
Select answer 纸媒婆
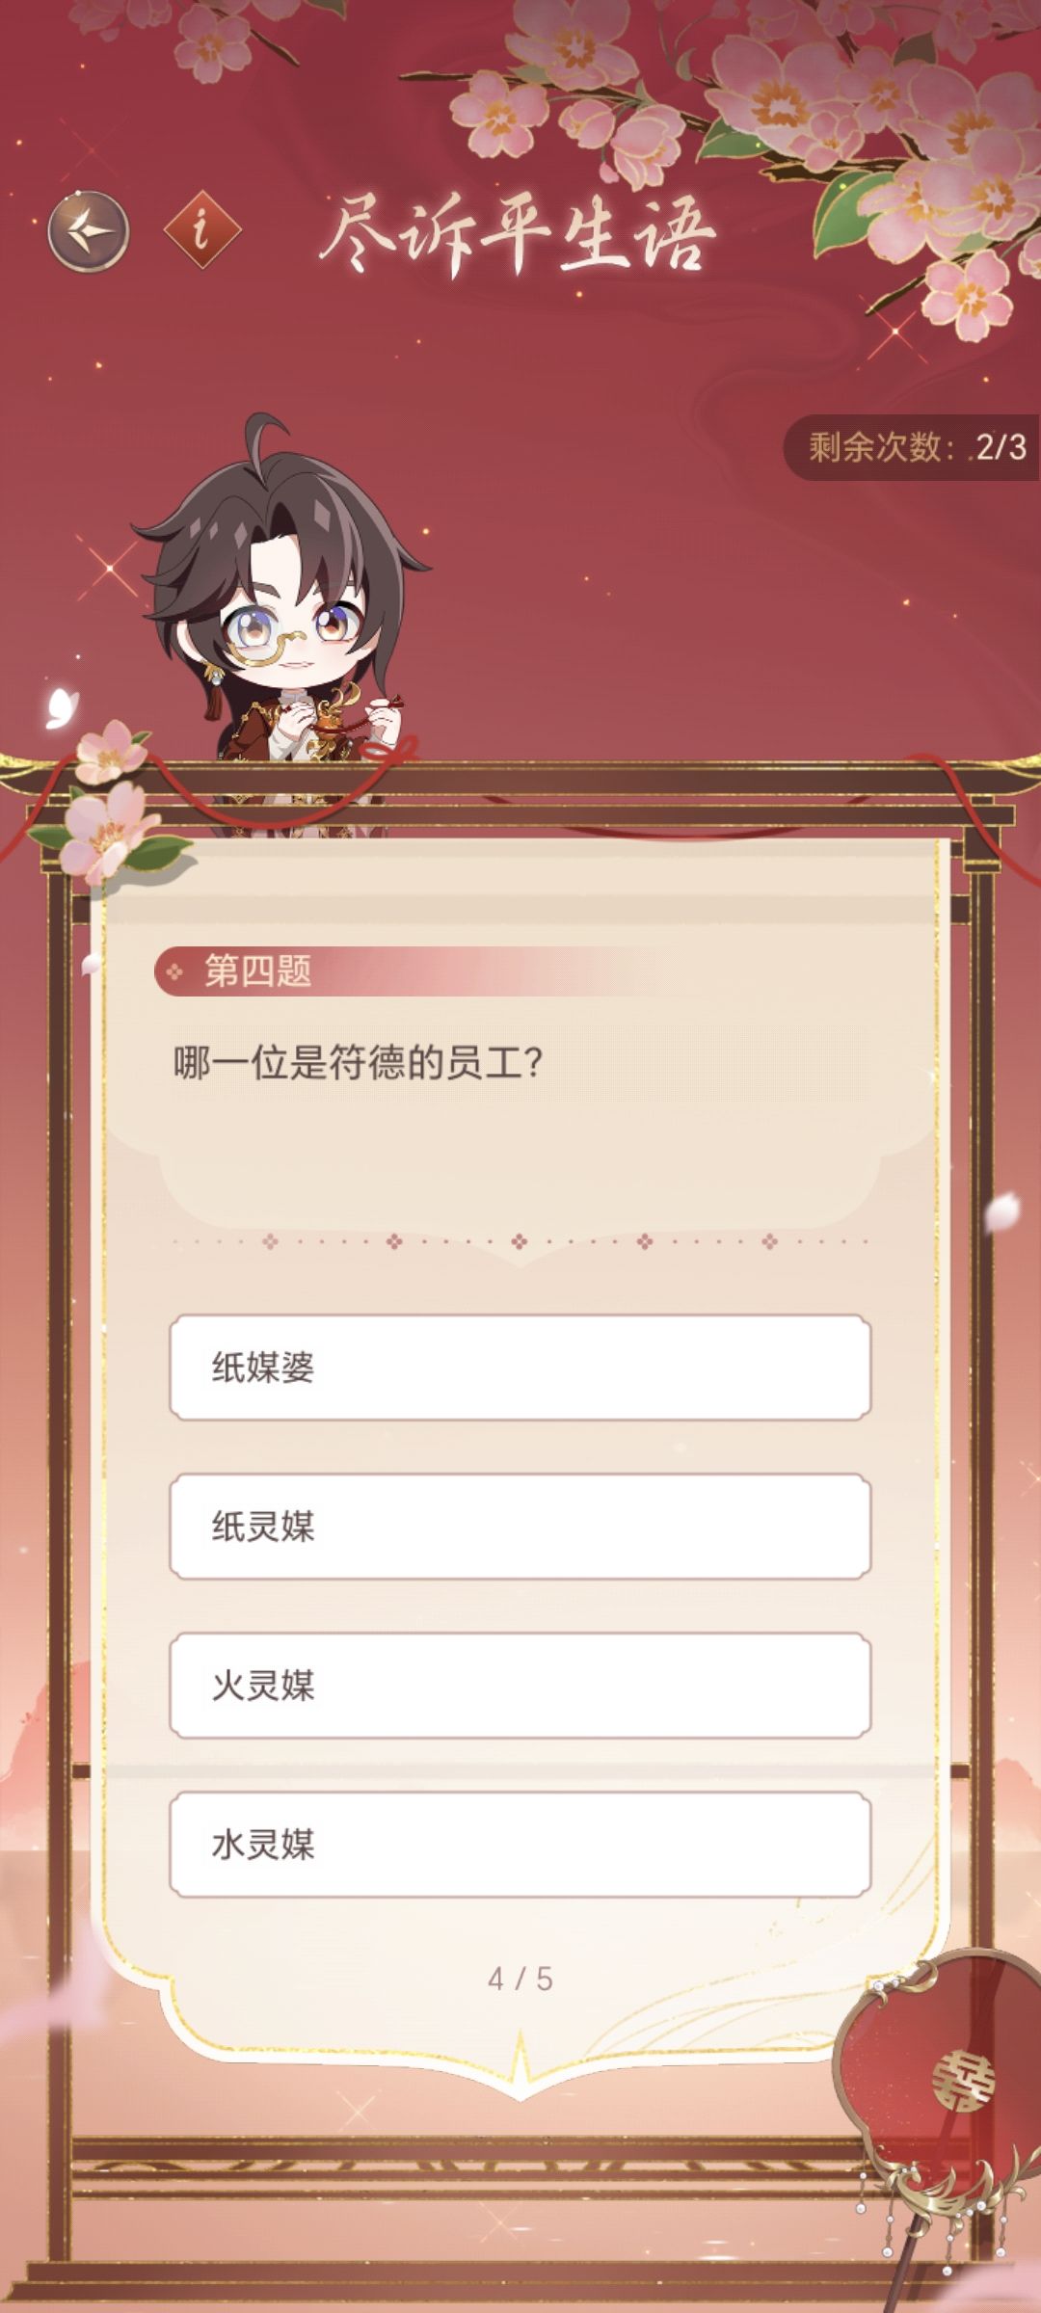click(520, 1367)
